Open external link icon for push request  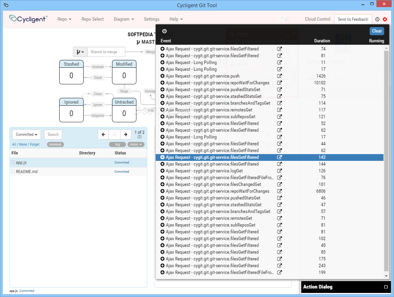(279, 76)
